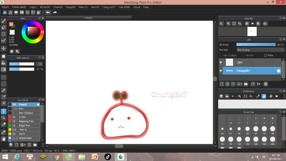286x161 pixels.
Task: Select the Gradient tool
Action: 3,69
